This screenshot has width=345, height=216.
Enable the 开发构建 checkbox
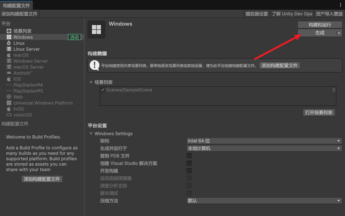point(189,171)
